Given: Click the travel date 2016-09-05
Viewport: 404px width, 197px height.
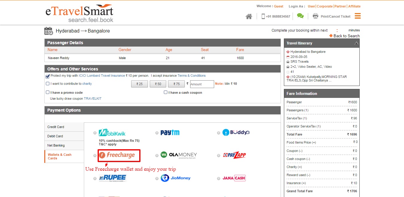Looking at the screenshot, I should [299, 57].
